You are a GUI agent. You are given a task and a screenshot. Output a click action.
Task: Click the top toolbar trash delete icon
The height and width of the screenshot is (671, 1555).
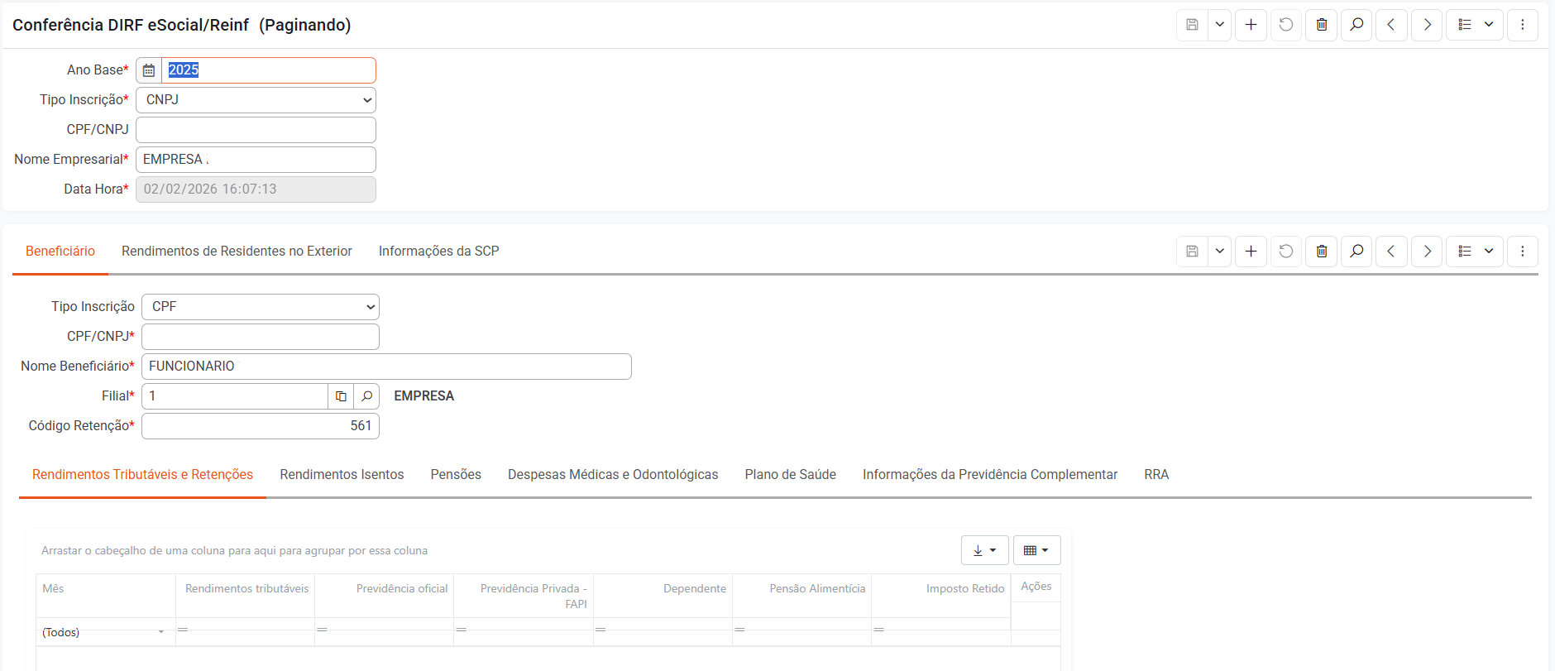pos(1322,25)
